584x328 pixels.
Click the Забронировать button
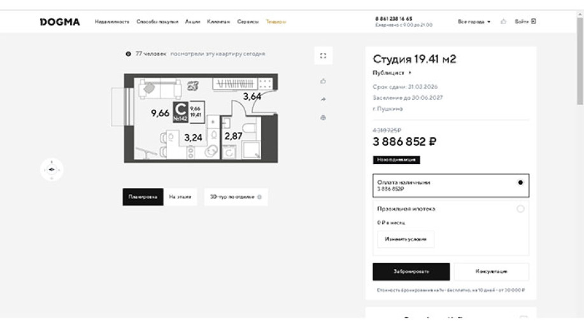(x=411, y=271)
